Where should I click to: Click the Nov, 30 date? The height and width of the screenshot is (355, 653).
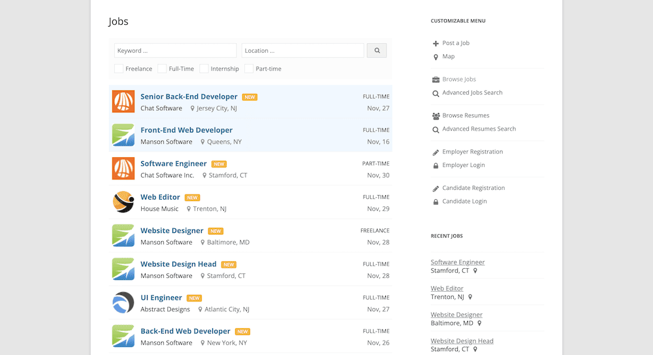[x=378, y=175]
